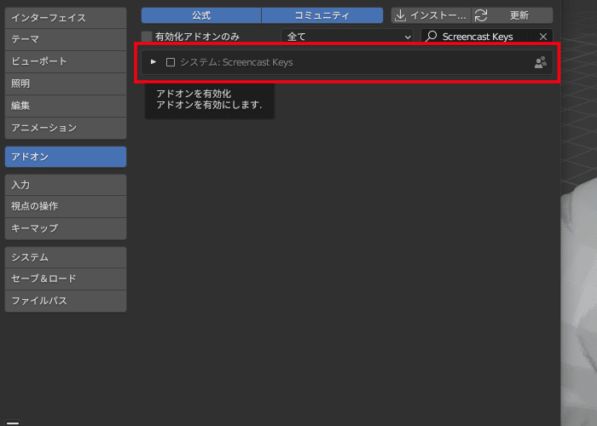The image size is (597, 426).
Task: Select the 編集 (Editing) section
Action: point(66,106)
